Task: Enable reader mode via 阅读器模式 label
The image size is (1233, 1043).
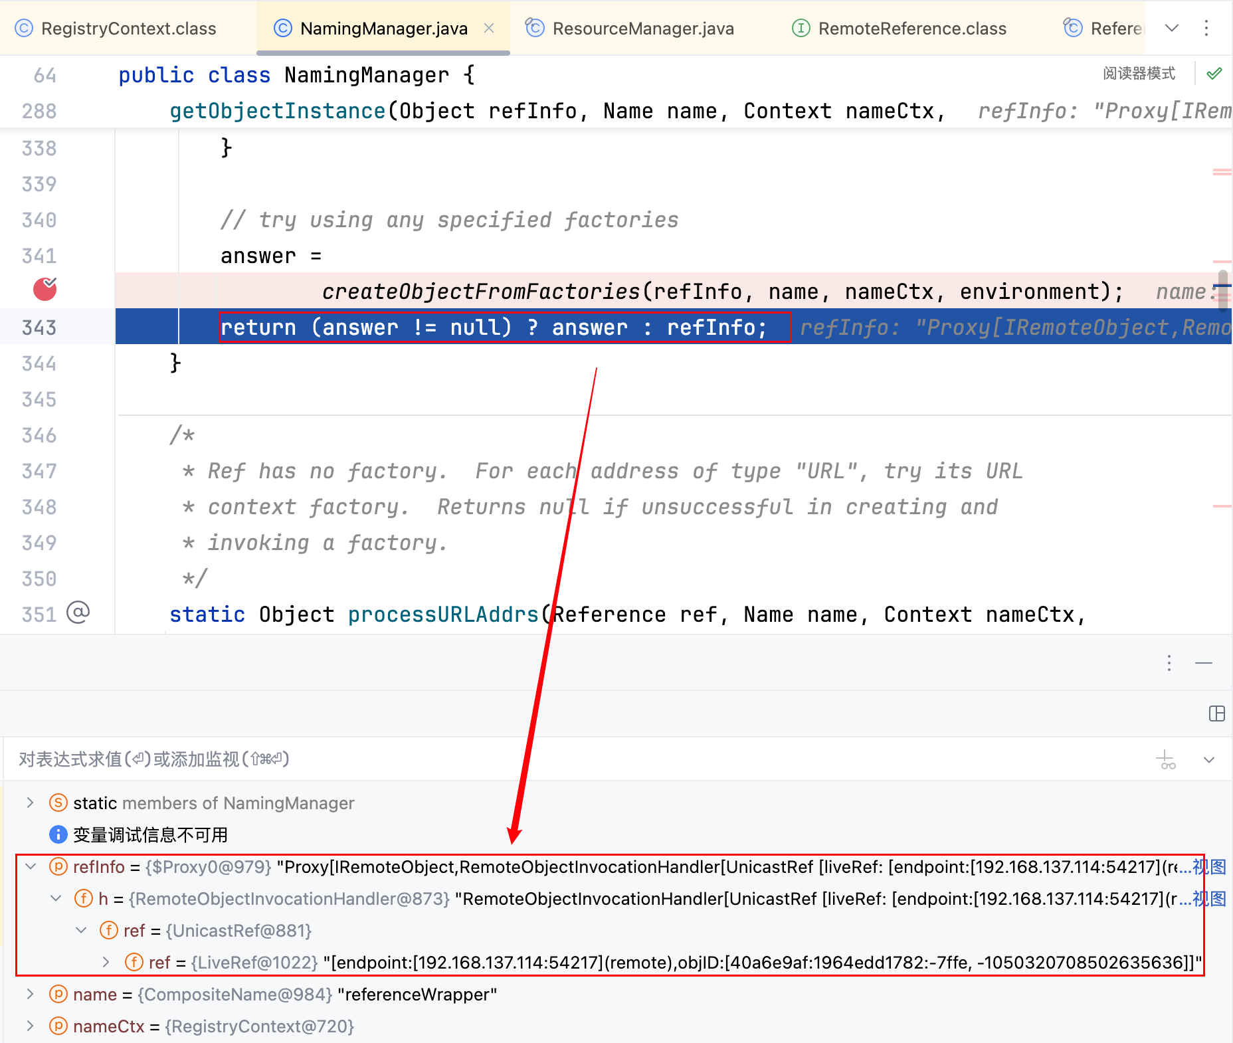Action: coord(1139,73)
